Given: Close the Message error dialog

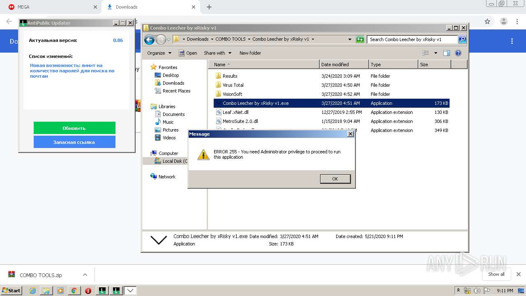Looking at the screenshot, I should point(351,134).
